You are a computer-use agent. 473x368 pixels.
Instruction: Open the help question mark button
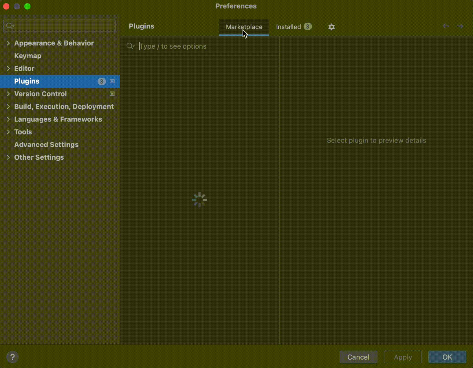(x=12, y=357)
